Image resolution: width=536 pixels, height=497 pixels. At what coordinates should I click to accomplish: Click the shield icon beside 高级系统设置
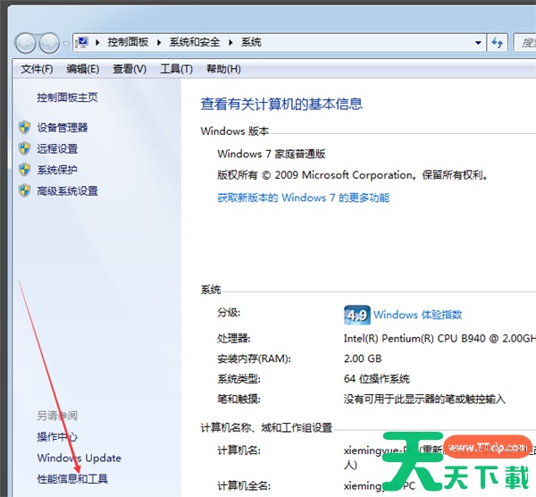[25, 190]
